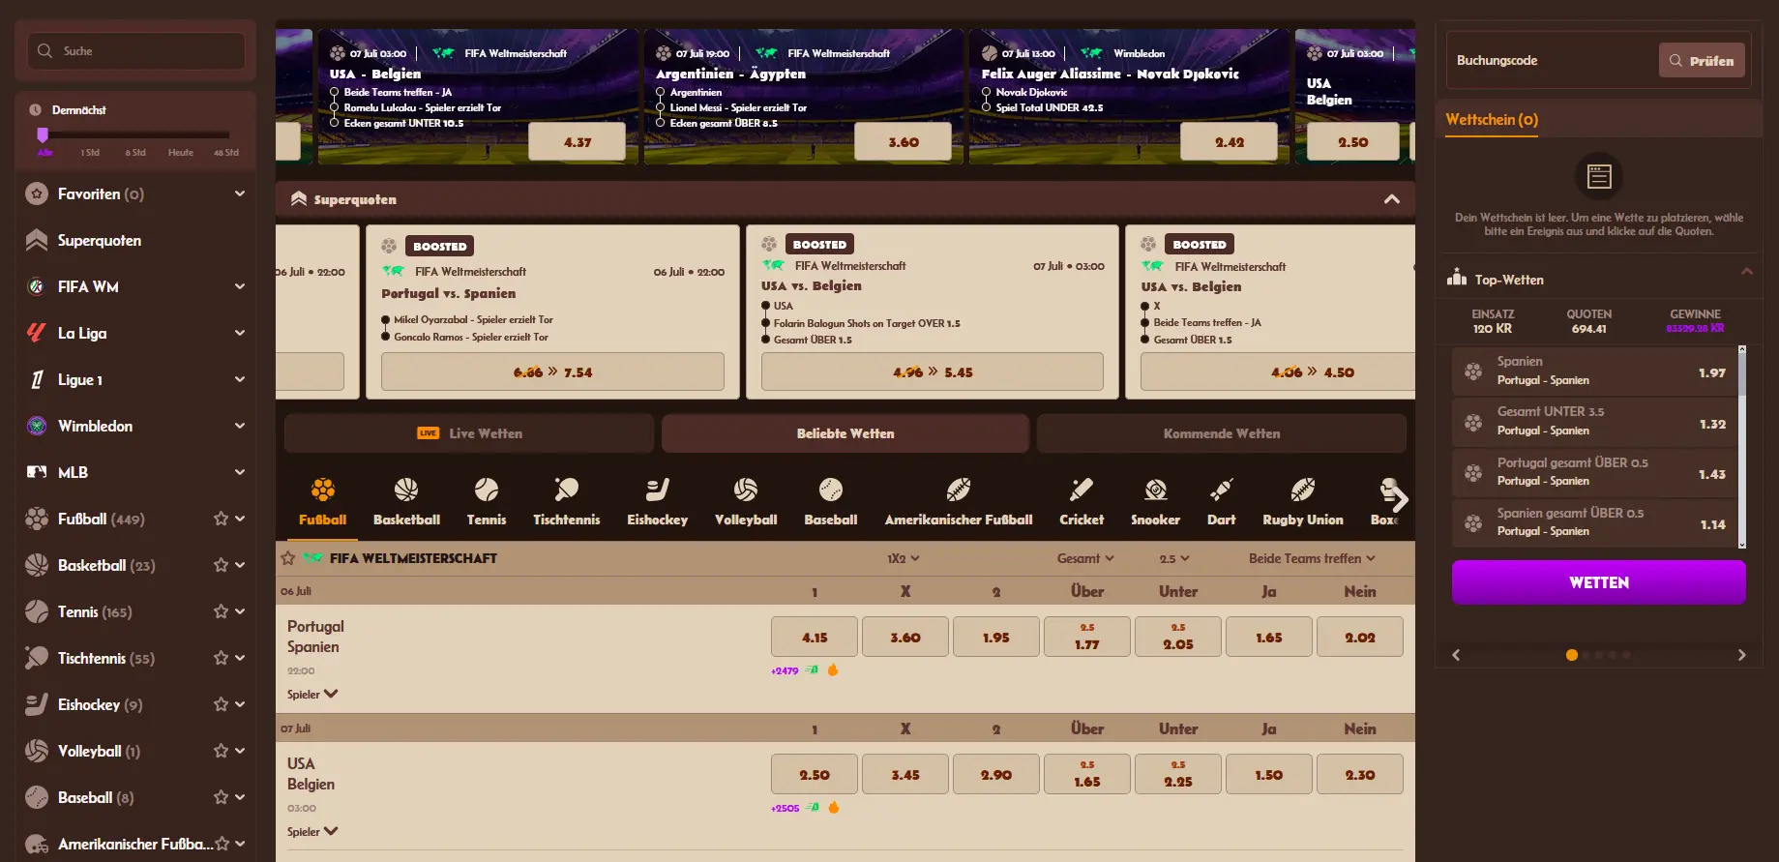Pick odds 4.15 for Portugal win

pos(815,637)
